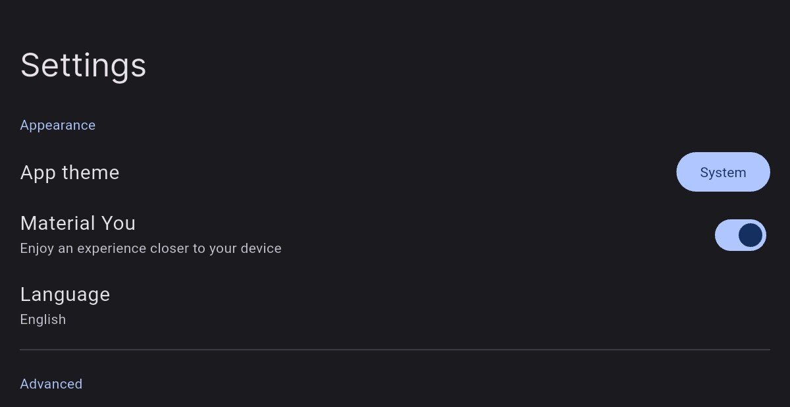790x407 pixels.
Task: Click the word Language
Action: click(65, 294)
